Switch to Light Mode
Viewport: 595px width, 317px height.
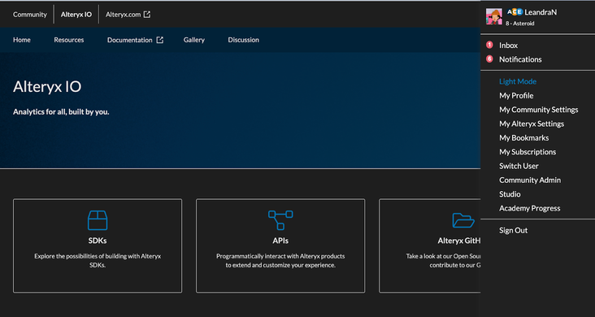tap(518, 81)
